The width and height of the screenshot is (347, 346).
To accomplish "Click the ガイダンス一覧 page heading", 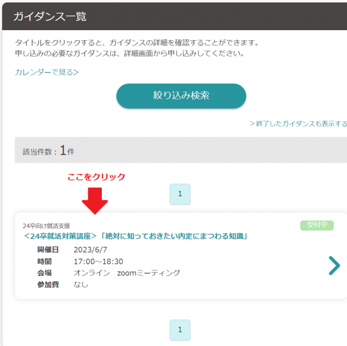I will click(x=50, y=17).
